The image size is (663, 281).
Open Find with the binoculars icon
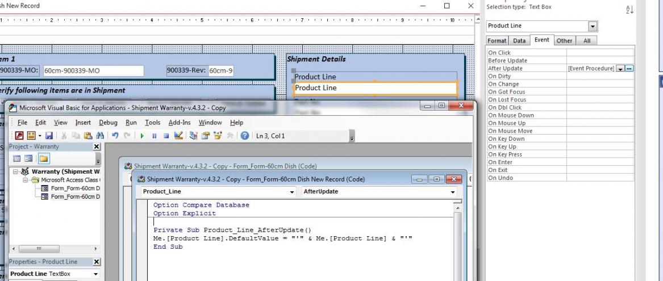[x=100, y=136]
